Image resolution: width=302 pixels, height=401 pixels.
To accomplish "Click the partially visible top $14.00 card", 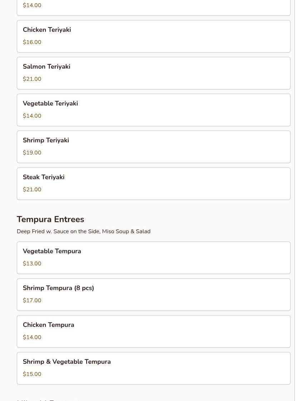I will 154,7.
